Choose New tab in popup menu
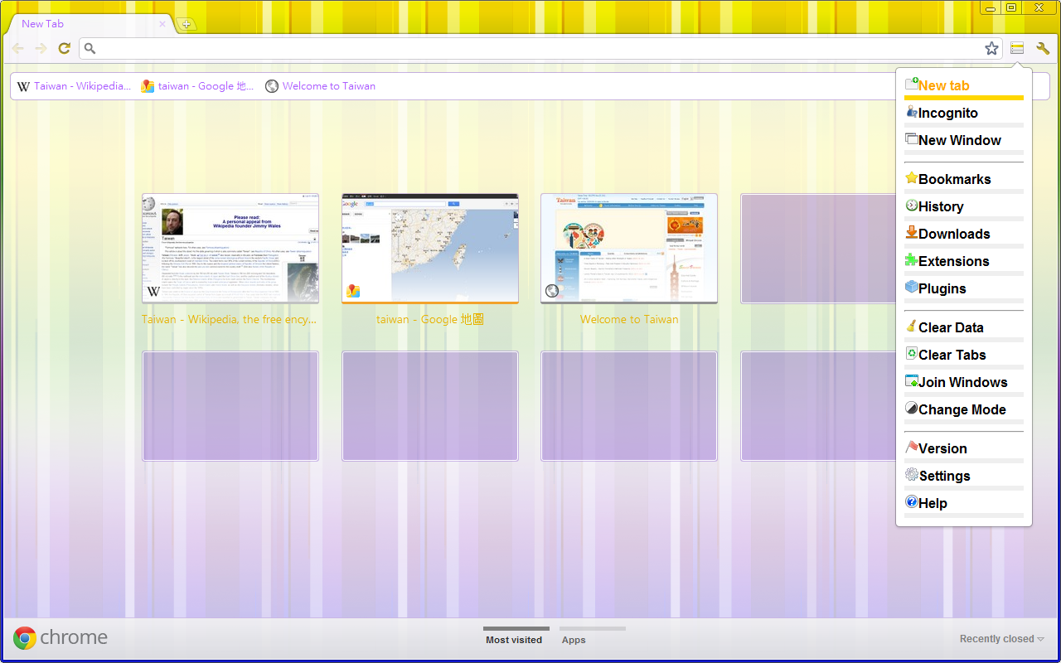Image resolution: width=1061 pixels, height=663 pixels. (x=964, y=86)
